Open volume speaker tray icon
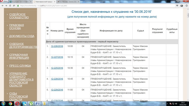The height and width of the screenshot is (106, 189). pyautogui.click(x=176, y=104)
